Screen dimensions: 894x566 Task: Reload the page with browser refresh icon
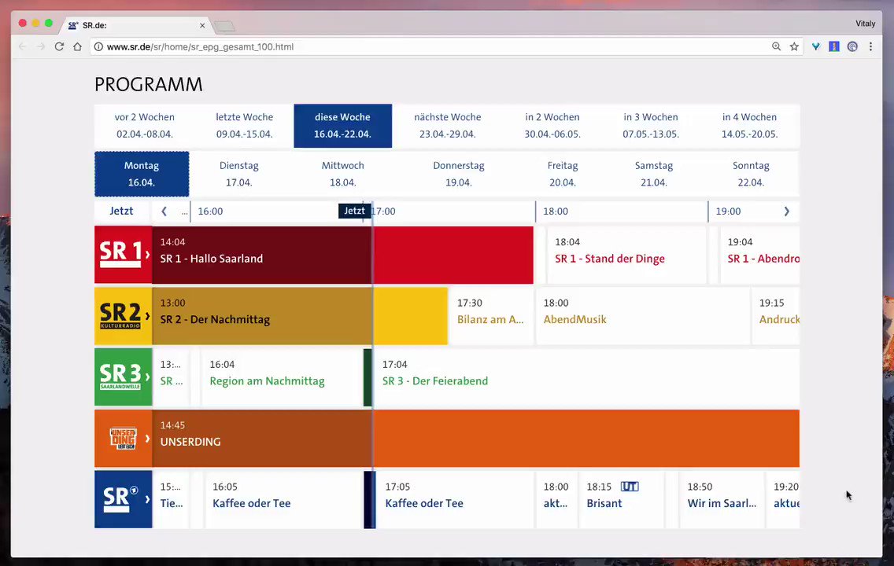59,46
